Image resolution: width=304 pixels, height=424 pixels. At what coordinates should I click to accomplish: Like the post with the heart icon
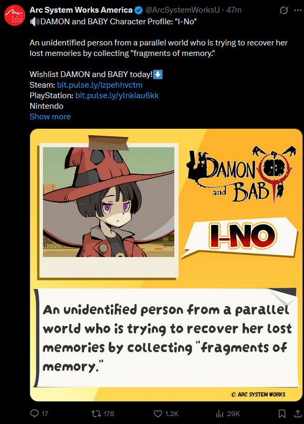[x=158, y=413]
